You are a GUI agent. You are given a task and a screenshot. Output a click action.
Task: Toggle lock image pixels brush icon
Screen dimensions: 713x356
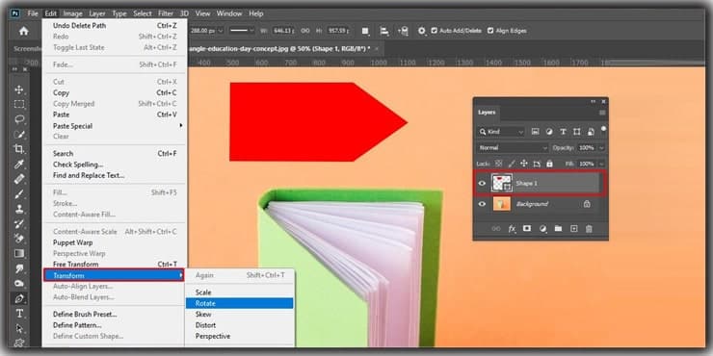click(x=511, y=164)
